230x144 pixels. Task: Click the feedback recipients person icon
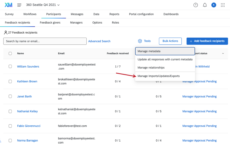click(6, 32)
